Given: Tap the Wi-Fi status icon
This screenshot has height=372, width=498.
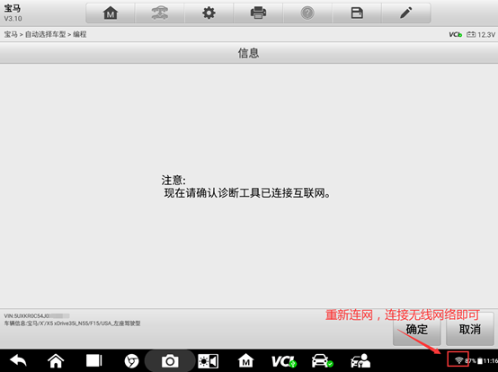Looking at the screenshot, I should (458, 360).
